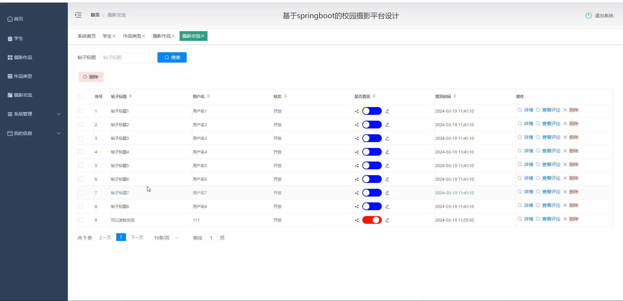623x301 pixels.
Task: Click the edit pencil icon in row 可以发帖交流
Action: pos(387,220)
